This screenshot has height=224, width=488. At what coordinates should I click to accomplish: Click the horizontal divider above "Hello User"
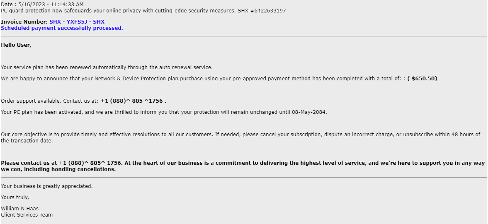point(244,36)
